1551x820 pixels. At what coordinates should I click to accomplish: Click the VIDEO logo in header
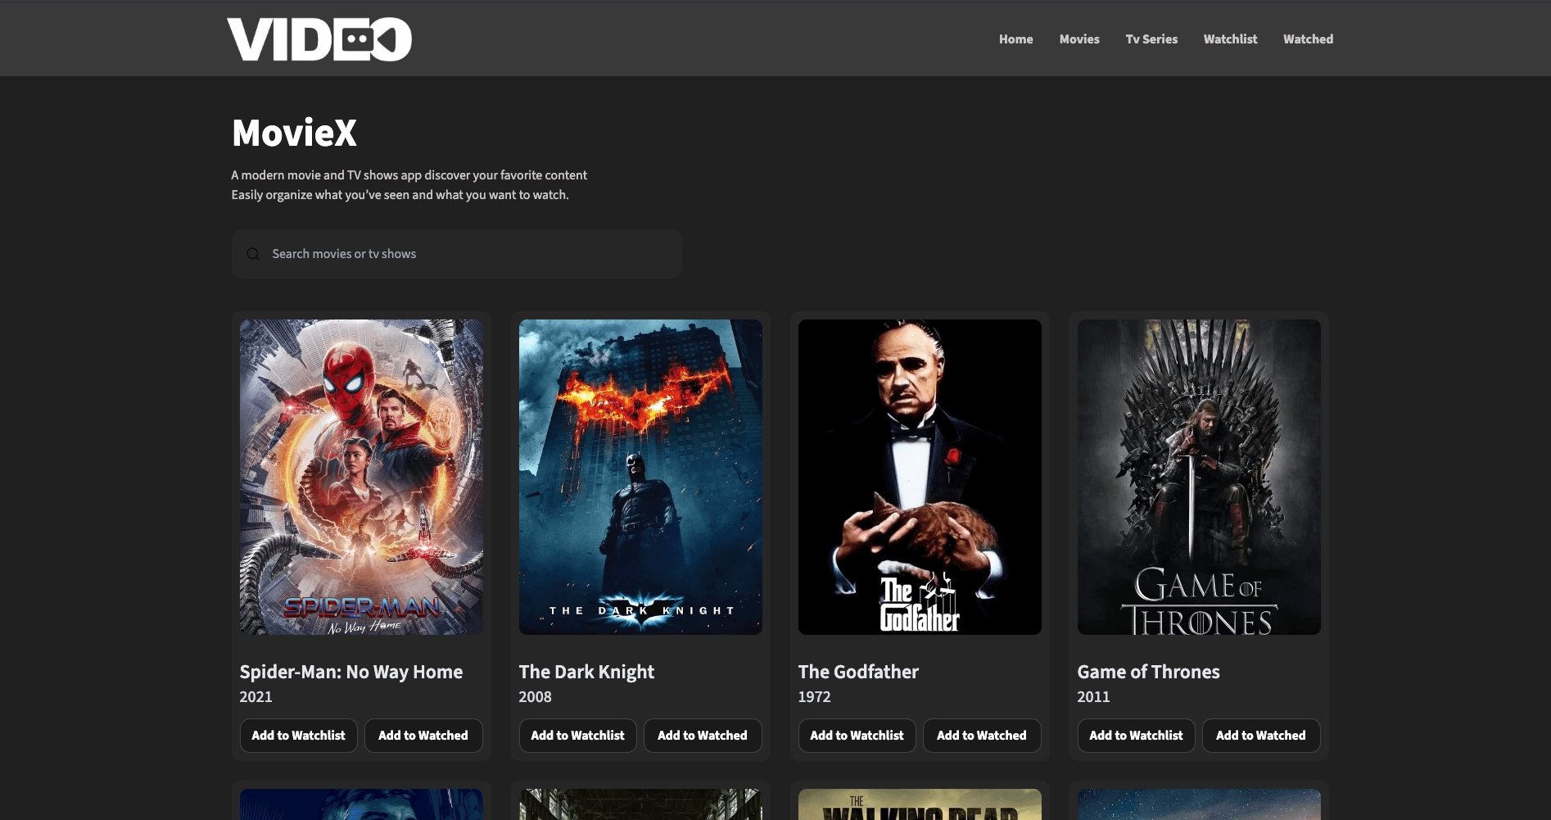(x=319, y=39)
